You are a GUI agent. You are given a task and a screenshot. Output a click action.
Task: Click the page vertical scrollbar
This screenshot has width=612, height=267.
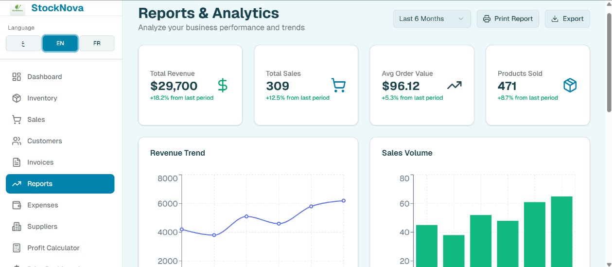[x=609, y=63]
